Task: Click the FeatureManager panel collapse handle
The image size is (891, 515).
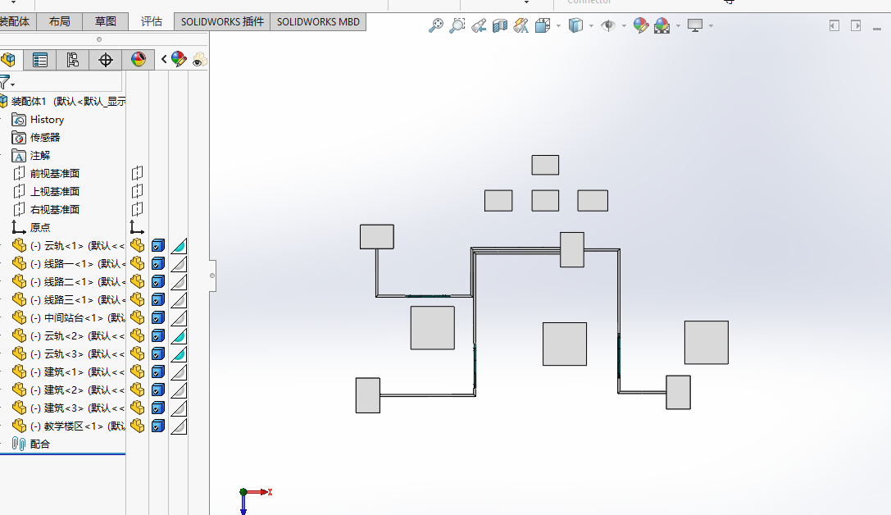Action: pyautogui.click(x=212, y=276)
